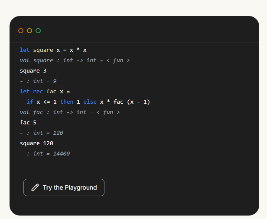Click the code line "let square x = x * x"

pos(53,50)
